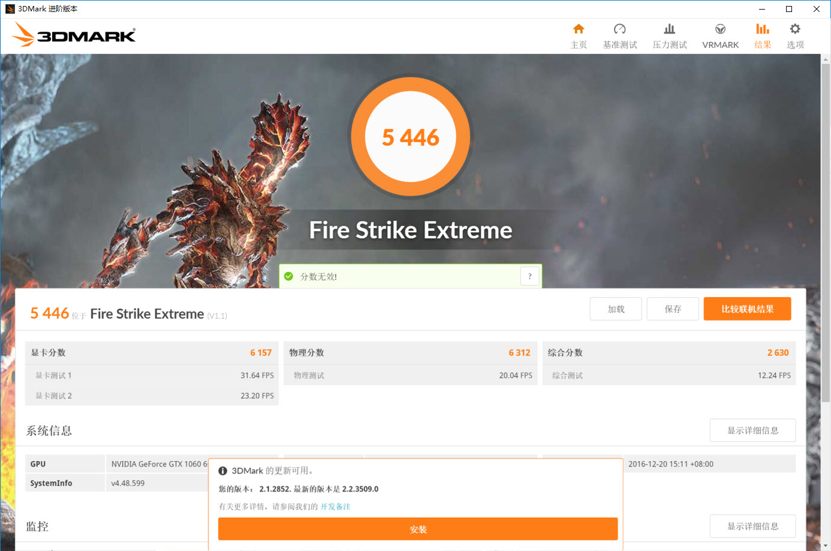Show detailed info for 监控
Image resolution: width=831 pixels, height=551 pixels.
[x=753, y=526]
